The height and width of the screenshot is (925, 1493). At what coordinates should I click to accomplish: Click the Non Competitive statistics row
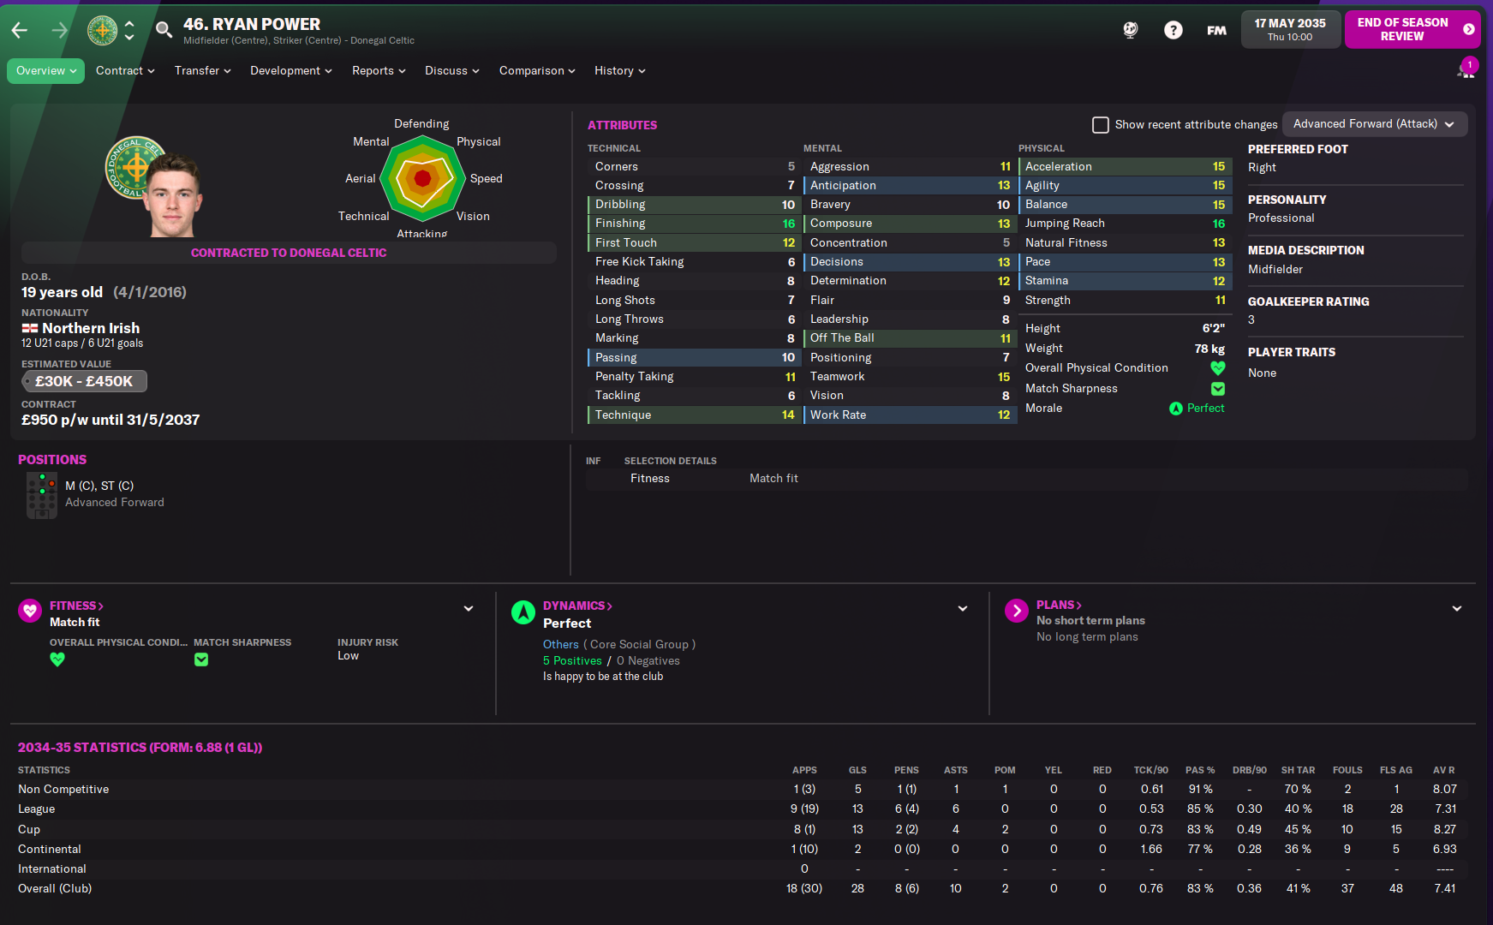point(743,789)
